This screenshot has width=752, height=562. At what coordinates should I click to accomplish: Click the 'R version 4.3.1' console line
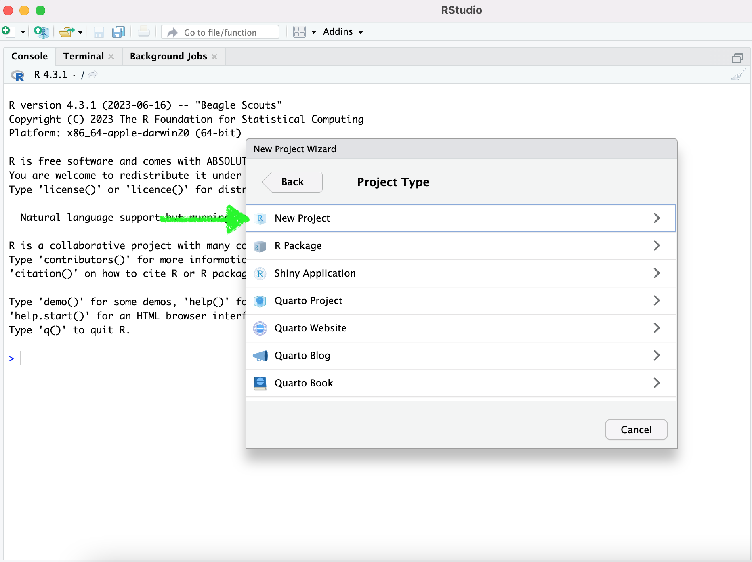(x=145, y=105)
